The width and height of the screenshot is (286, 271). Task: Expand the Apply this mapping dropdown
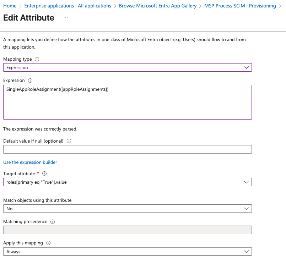[127, 251]
